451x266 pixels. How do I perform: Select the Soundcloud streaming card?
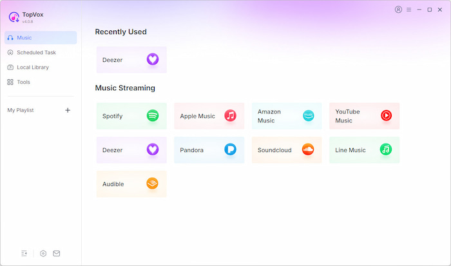point(287,150)
